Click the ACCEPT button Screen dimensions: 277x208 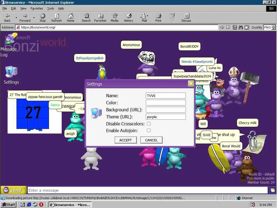pos(126,140)
